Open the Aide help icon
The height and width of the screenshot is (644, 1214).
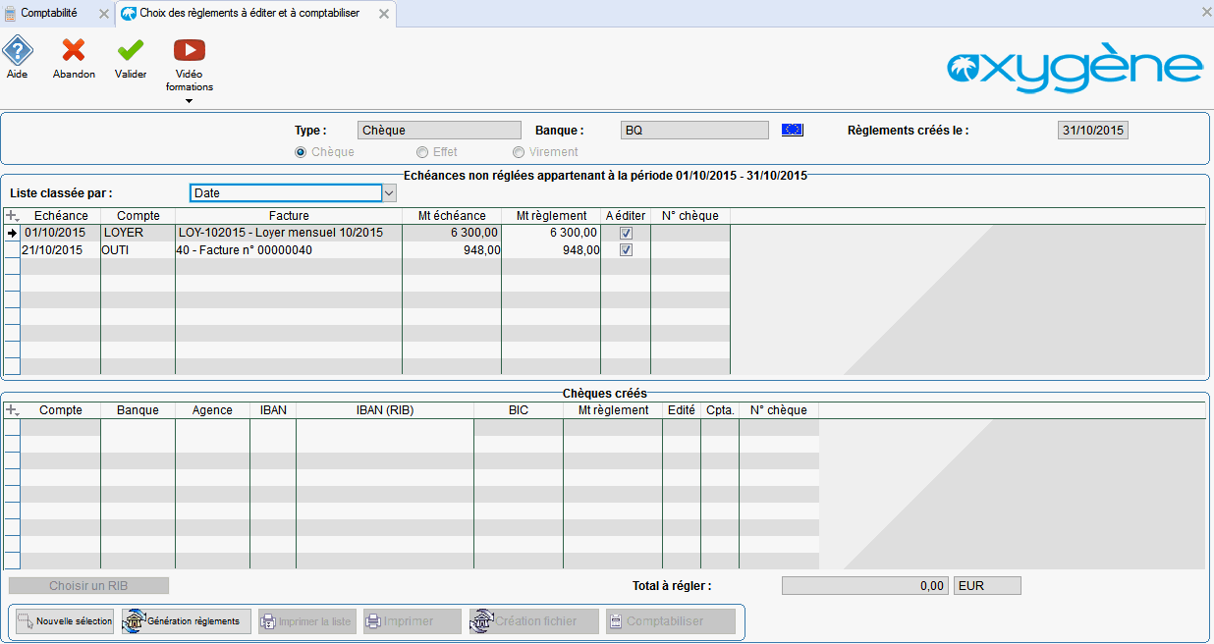click(x=18, y=50)
